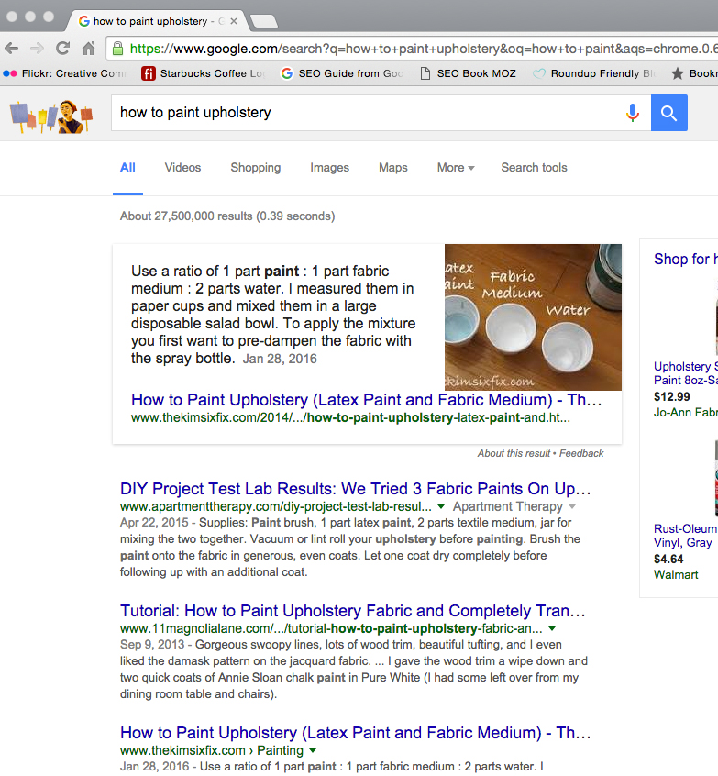Open 'DIY Project Test Lab Results' result
This screenshot has height=776, width=718.
coord(355,489)
